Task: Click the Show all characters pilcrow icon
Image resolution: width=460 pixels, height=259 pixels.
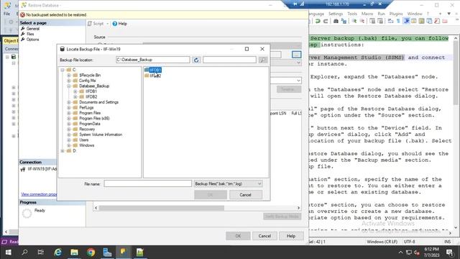Action: (398, 21)
